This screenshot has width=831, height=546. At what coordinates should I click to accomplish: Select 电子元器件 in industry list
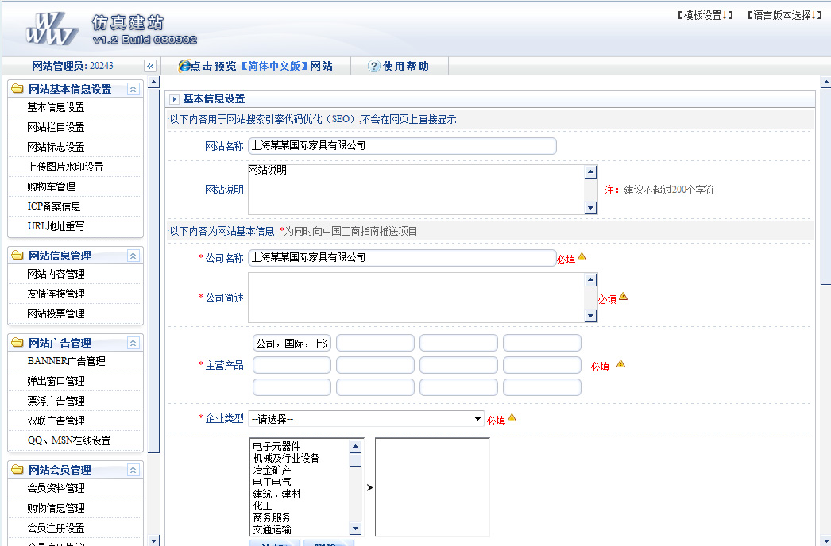click(276, 446)
